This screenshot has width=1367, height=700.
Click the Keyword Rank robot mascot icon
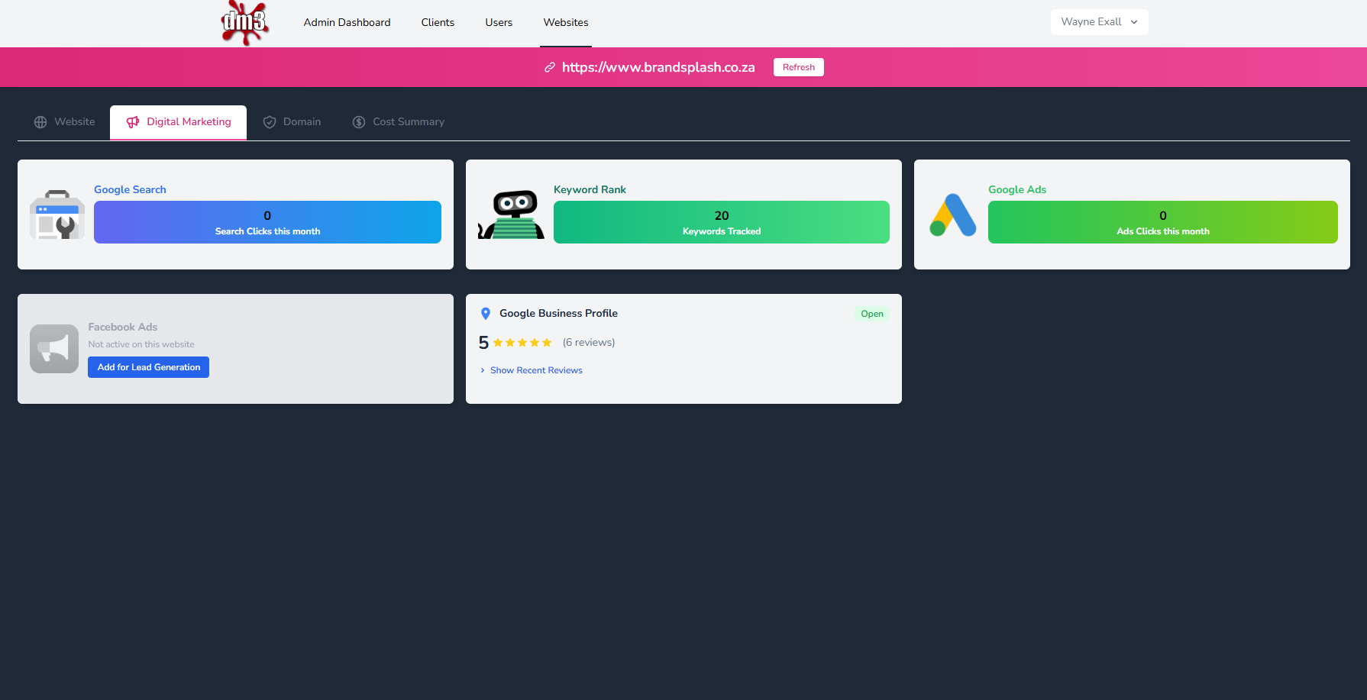tap(511, 215)
